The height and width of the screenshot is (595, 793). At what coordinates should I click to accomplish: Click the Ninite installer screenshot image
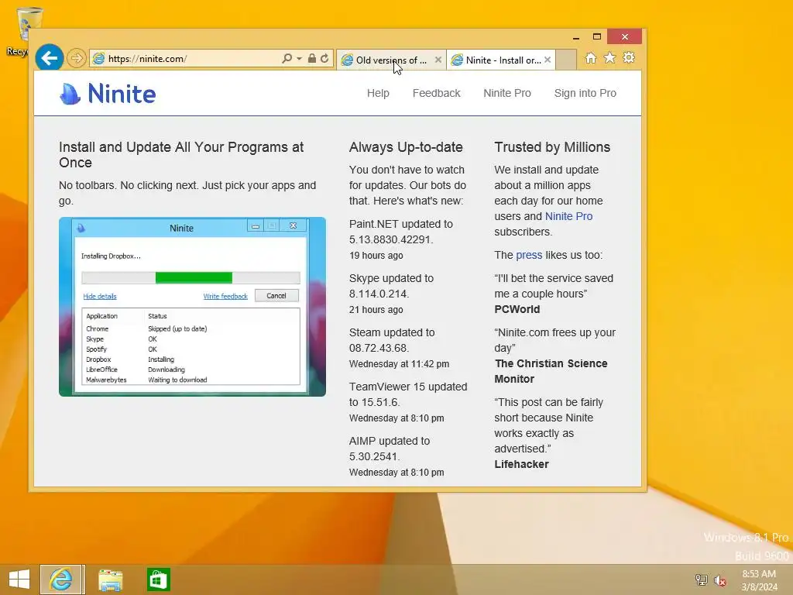192,307
